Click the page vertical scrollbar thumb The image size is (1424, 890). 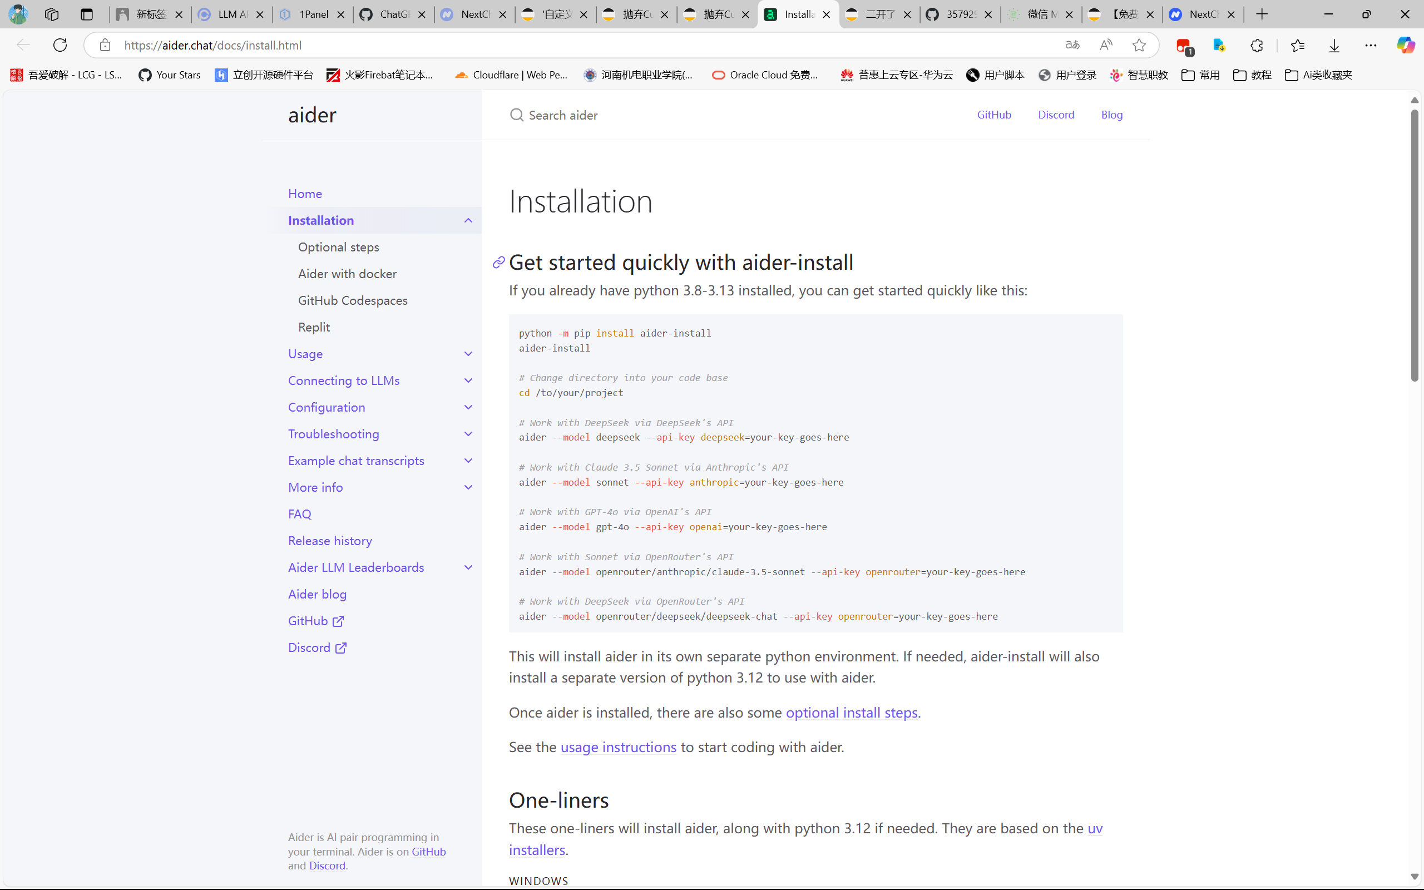[x=1415, y=245]
